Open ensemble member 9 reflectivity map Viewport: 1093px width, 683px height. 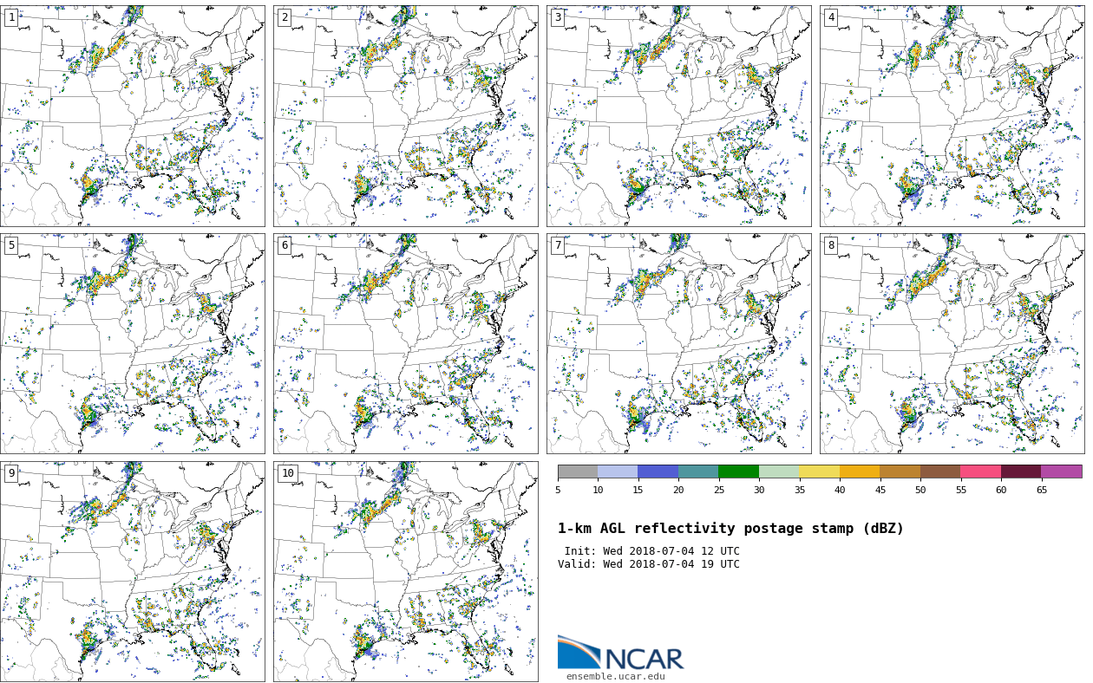pos(132,571)
